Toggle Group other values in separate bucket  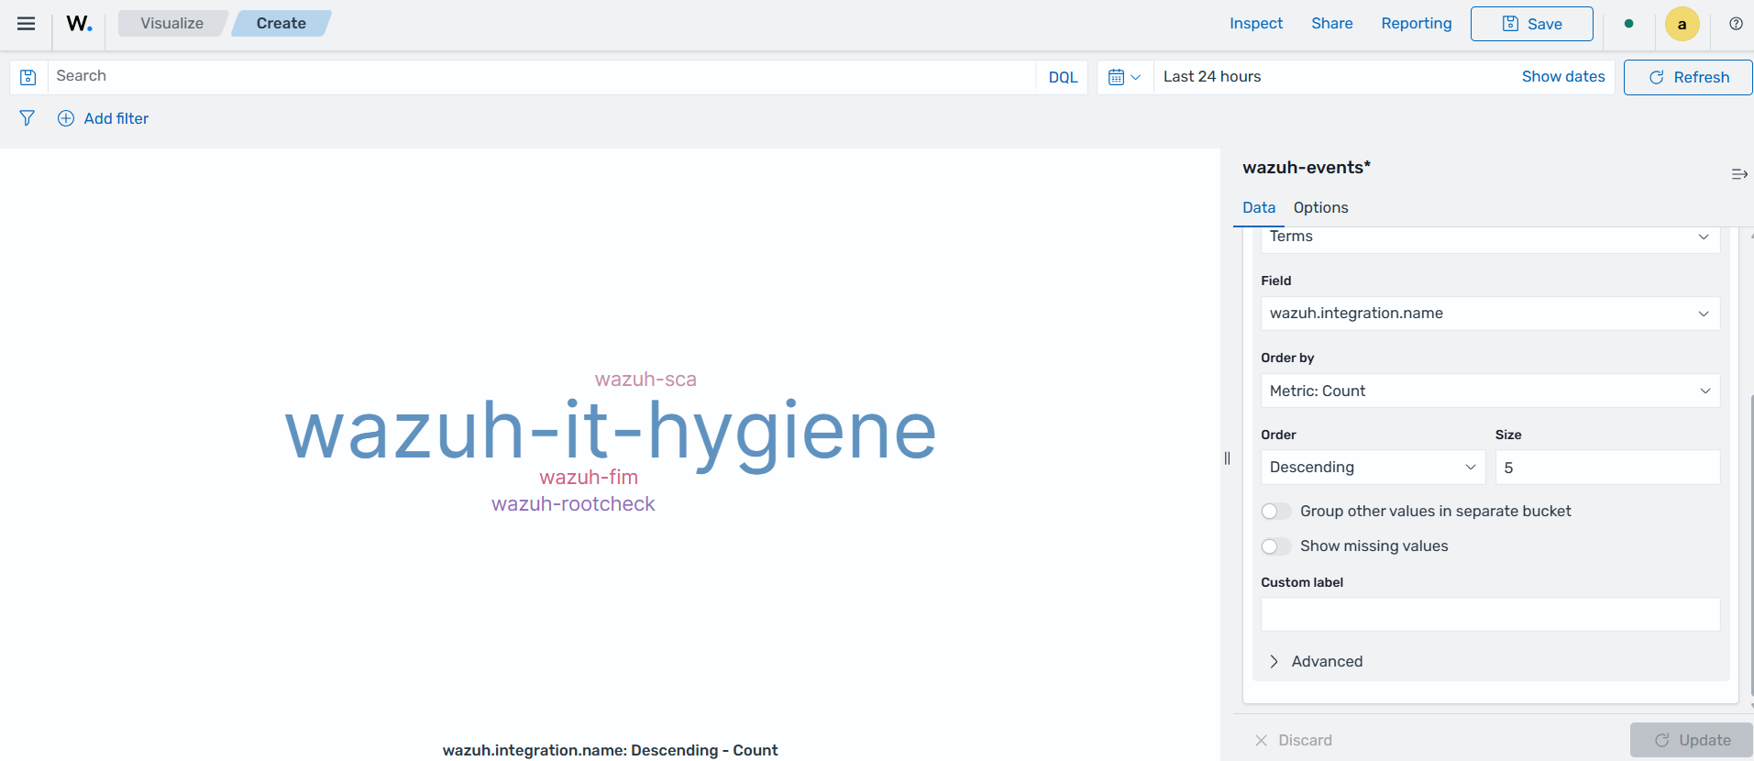click(1275, 512)
